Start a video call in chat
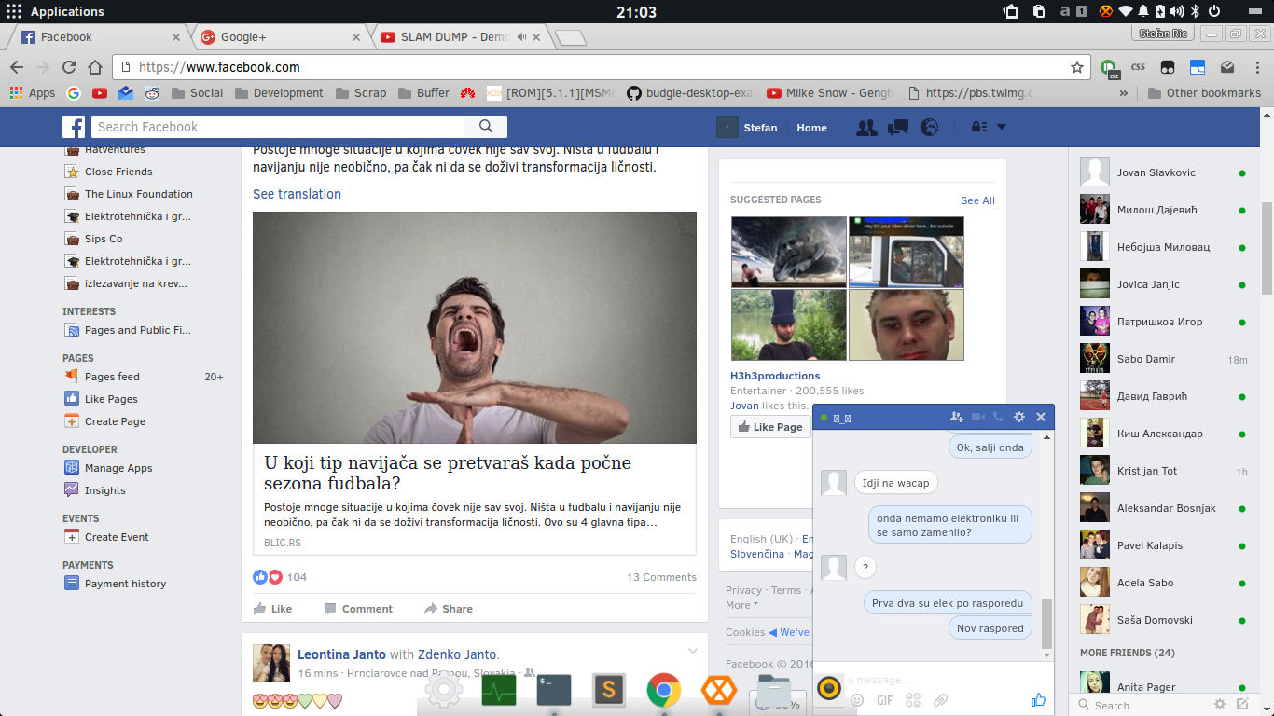This screenshot has width=1274, height=716. click(x=978, y=417)
